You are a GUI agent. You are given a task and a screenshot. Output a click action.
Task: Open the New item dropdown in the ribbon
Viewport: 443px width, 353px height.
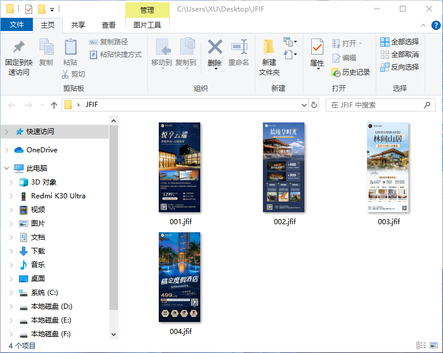(291, 42)
